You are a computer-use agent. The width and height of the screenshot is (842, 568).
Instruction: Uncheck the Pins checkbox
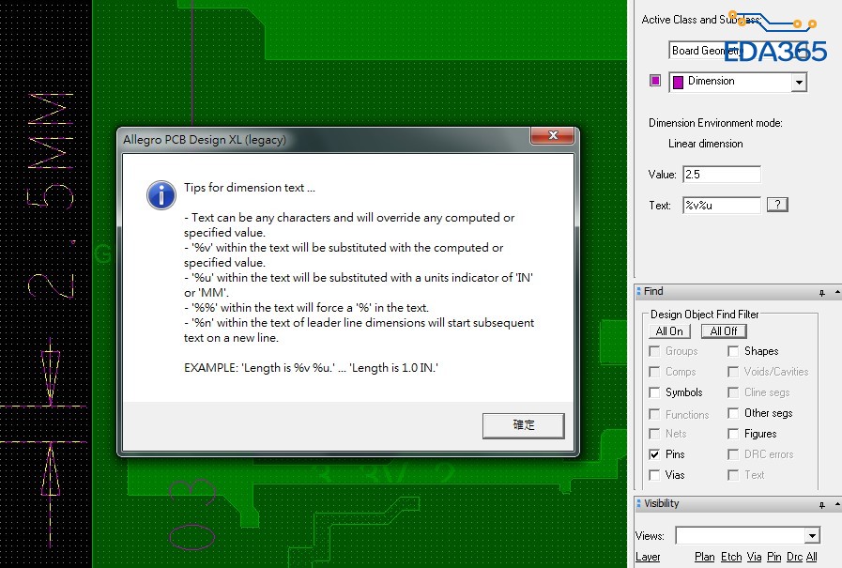654,454
